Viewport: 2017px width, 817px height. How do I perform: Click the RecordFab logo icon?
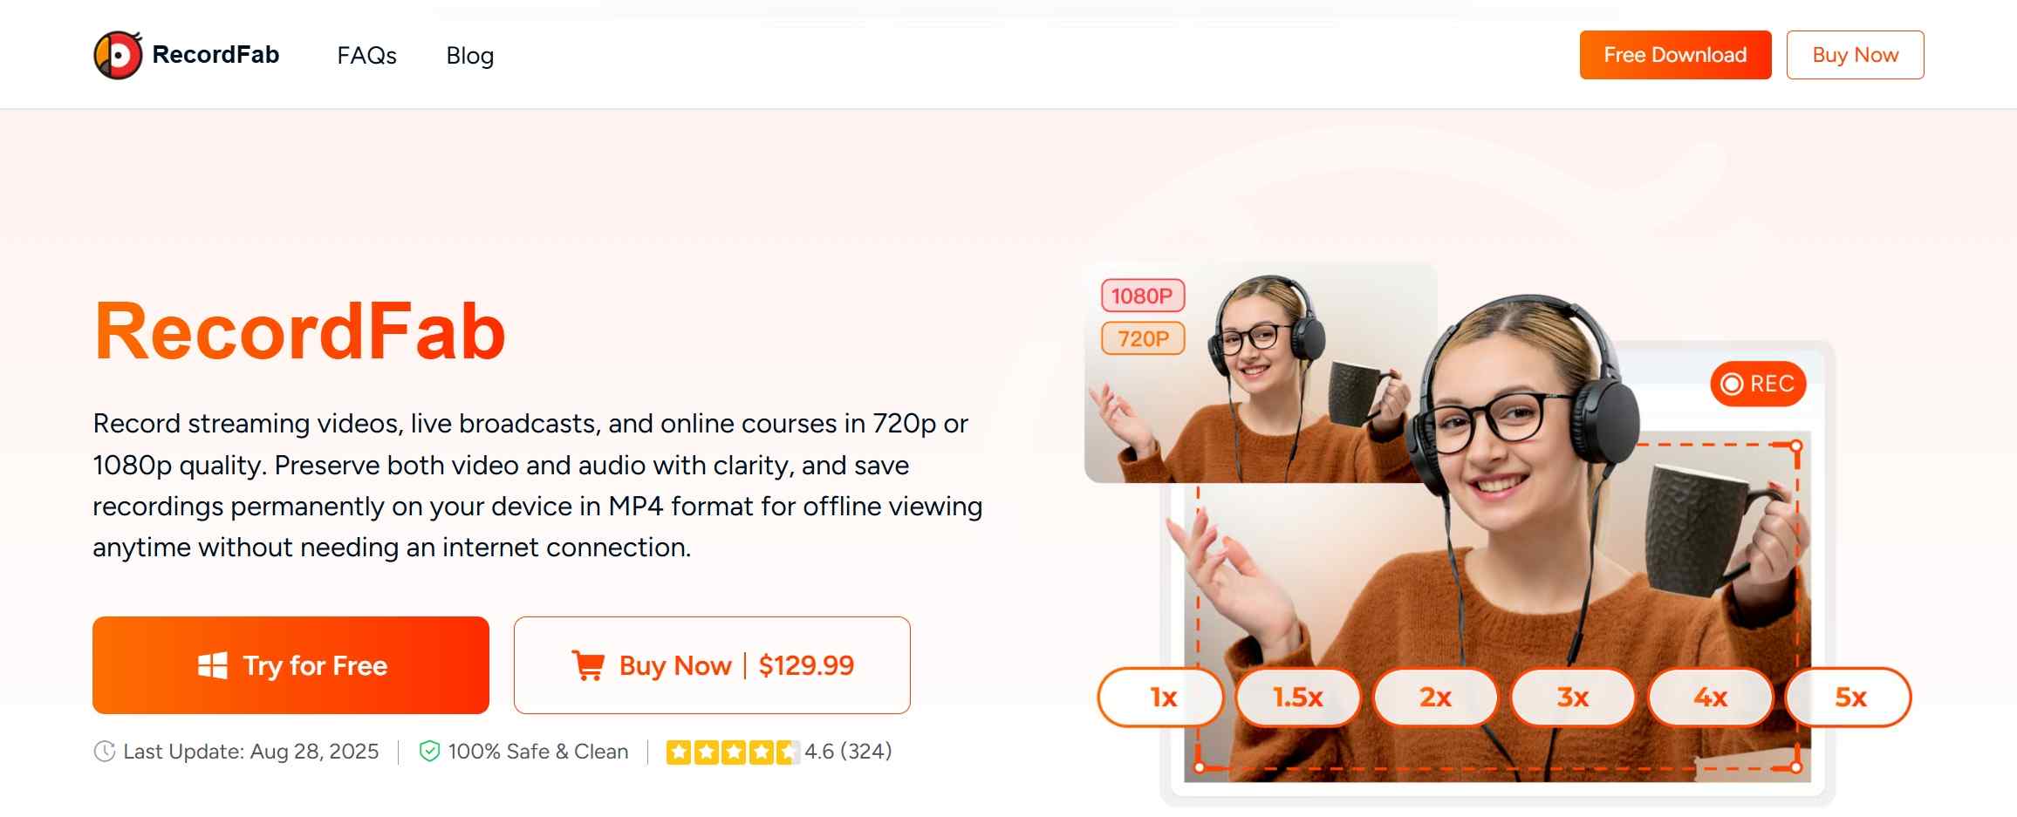[x=118, y=55]
